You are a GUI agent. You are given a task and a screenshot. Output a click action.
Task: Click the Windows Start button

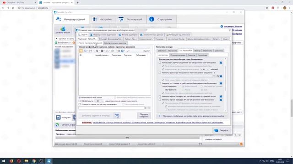tap(4, 161)
